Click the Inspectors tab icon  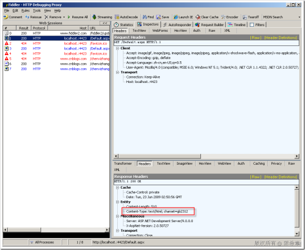(139, 24)
